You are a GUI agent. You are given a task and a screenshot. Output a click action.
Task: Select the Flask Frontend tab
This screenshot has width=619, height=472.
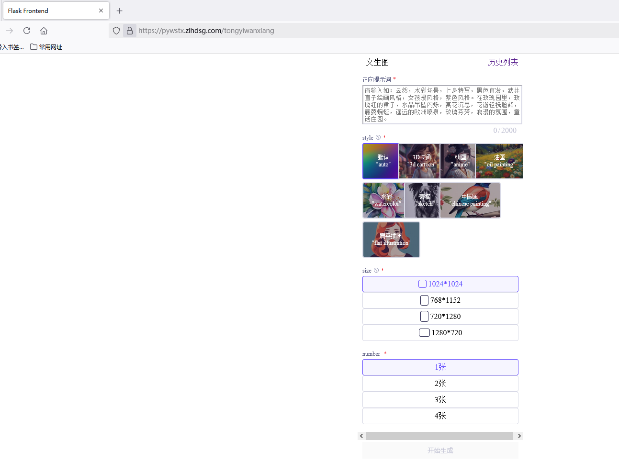[x=56, y=11]
